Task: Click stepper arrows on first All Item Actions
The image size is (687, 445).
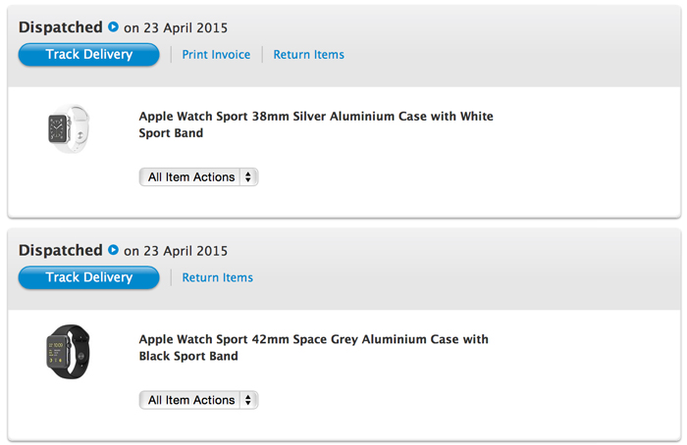Action: coord(248,176)
